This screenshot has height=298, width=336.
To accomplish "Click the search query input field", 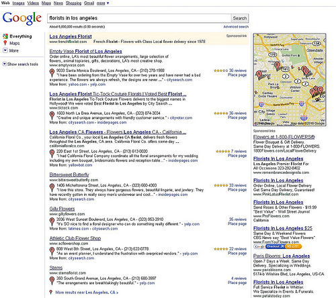I will pos(139,18).
